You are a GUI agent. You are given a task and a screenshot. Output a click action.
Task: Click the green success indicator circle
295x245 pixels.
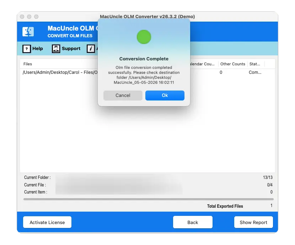[x=144, y=37]
